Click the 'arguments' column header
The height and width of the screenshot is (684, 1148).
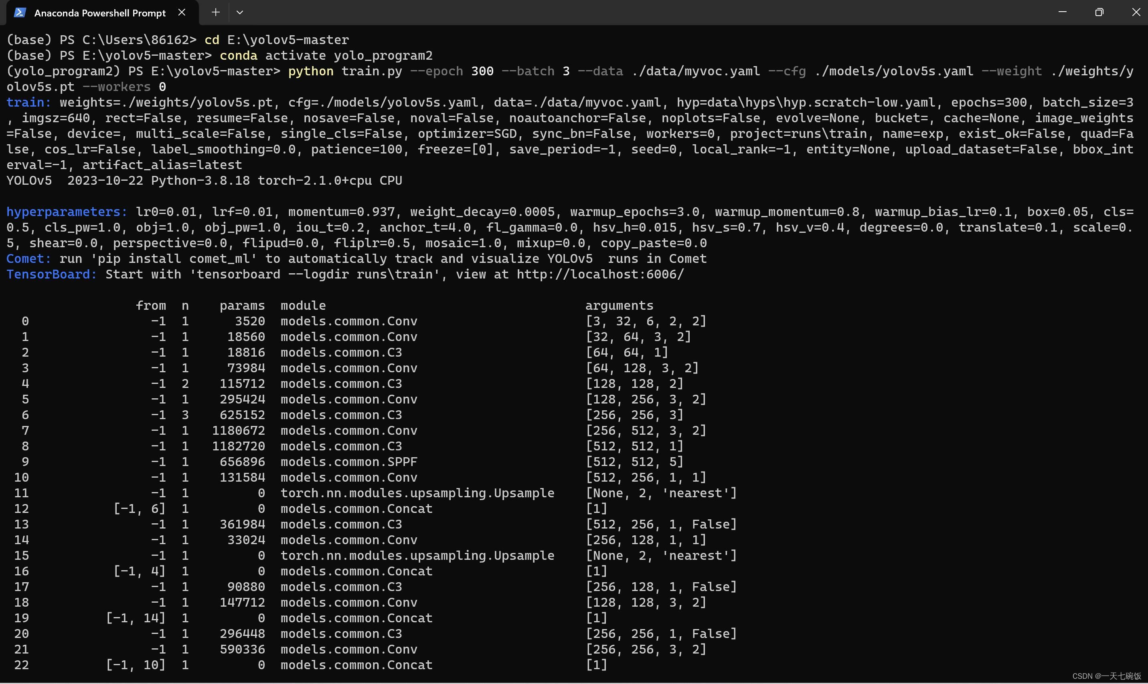[619, 306]
